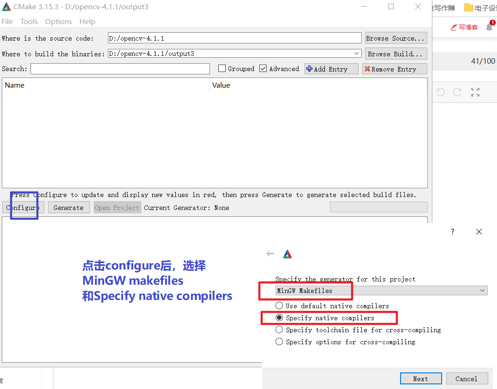The height and width of the screenshot is (389, 497).
Task: Open the help question mark in the dialog
Action: (452, 232)
